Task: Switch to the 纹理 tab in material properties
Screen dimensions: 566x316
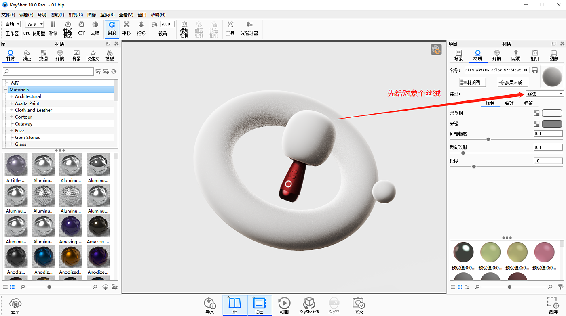Action: point(509,103)
